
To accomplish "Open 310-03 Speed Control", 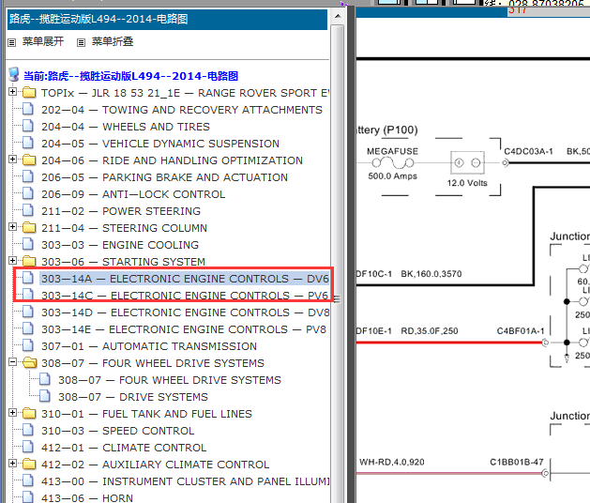I will click(118, 431).
